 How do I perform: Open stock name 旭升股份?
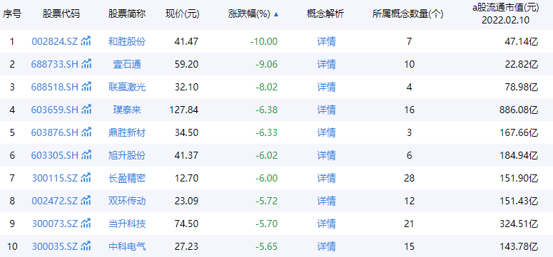click(127, 156)
